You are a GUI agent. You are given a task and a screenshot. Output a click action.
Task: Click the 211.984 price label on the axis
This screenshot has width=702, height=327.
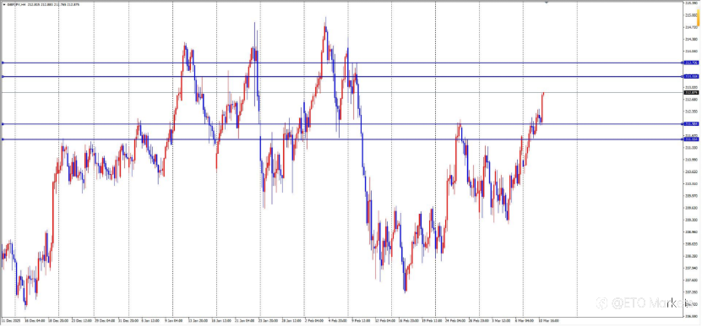pos(691,123)
